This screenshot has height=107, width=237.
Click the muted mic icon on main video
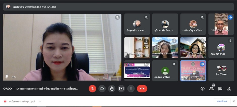pos(117,17)
